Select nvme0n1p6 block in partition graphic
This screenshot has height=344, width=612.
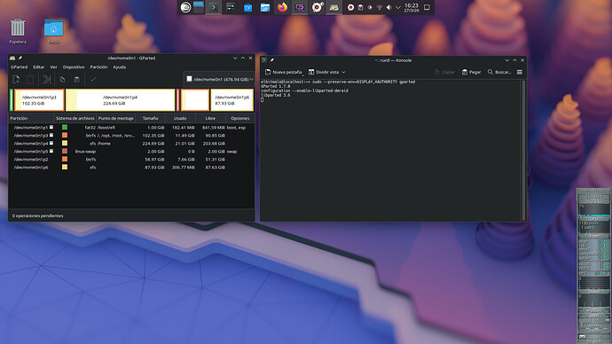[231, 100]
